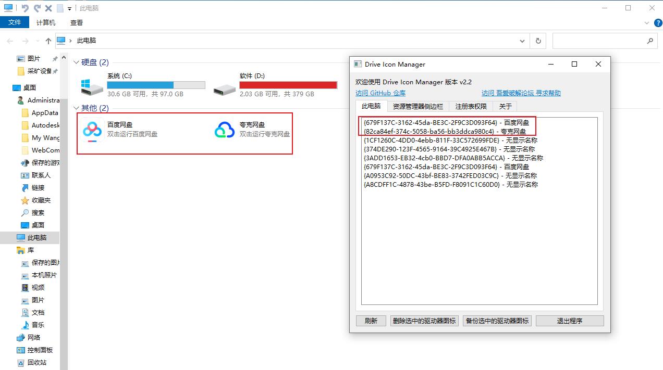The image size is (663, 370).
Task: Open the 查看 ribbon menu
Action: coord(76,22)
